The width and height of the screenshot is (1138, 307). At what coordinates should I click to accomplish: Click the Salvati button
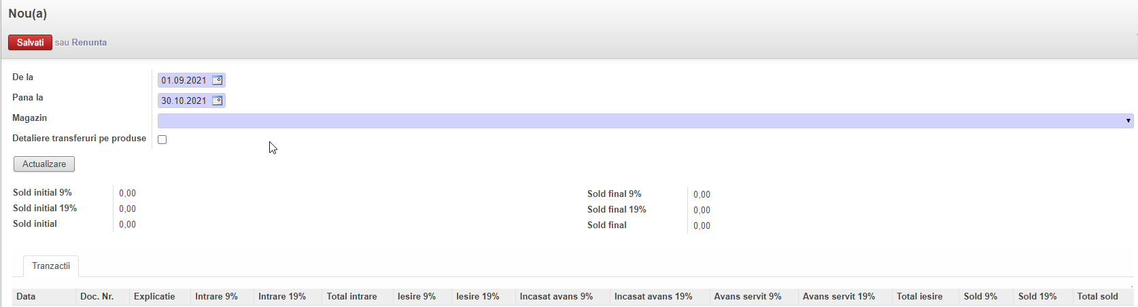[30, 42]
